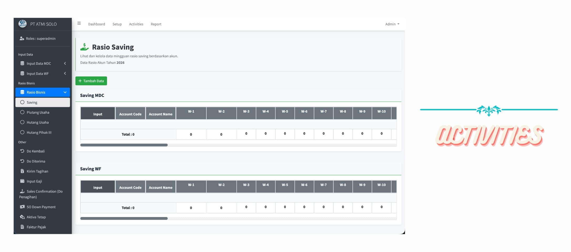Collapse the Rasio Bisnis sidebar menu

(43, 92)
